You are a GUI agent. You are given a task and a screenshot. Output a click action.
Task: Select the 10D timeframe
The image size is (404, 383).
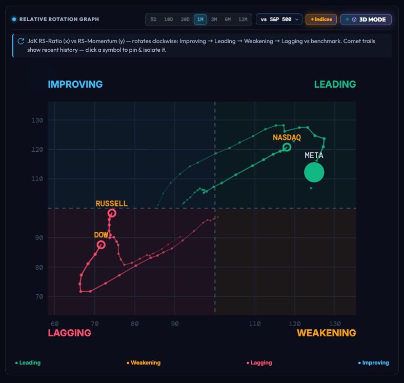pyautogui.click(x=169, y=19)
